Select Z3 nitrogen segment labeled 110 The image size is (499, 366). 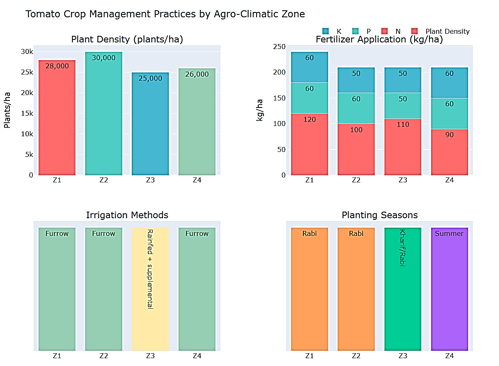[403, 147]
